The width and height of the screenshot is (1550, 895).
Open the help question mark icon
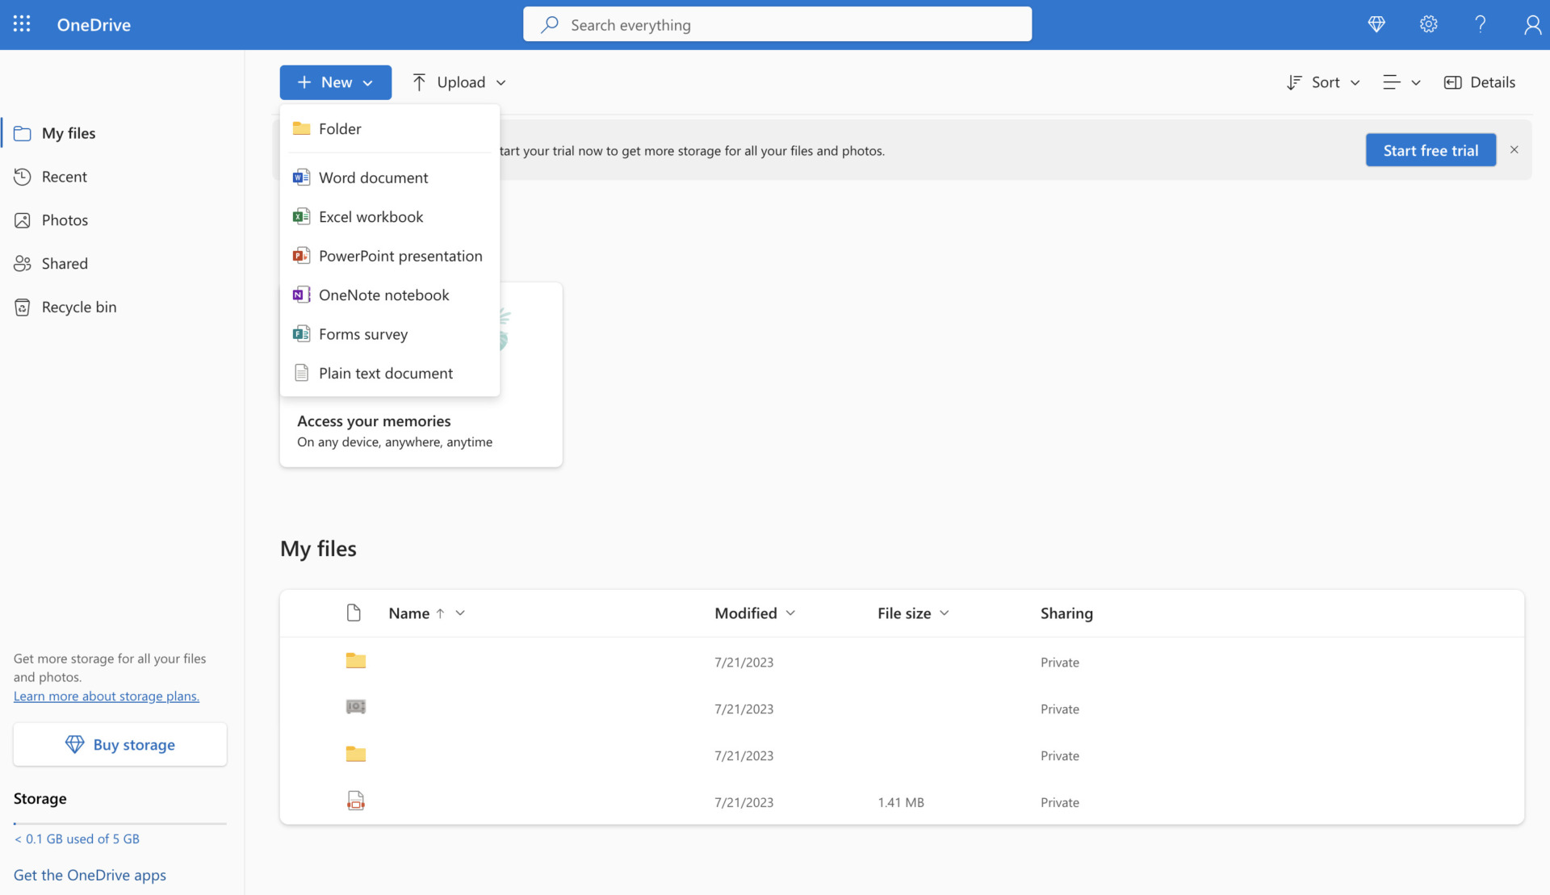click(1480, 24)
